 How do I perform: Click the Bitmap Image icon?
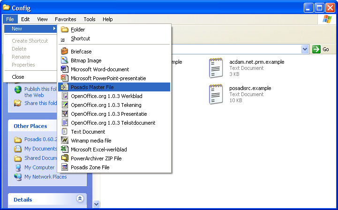point(65,60)
